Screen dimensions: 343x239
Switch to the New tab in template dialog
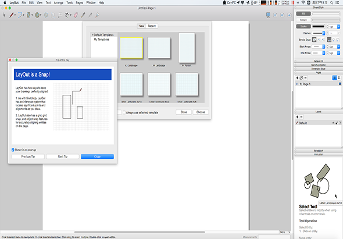click(x=142, y=26)
